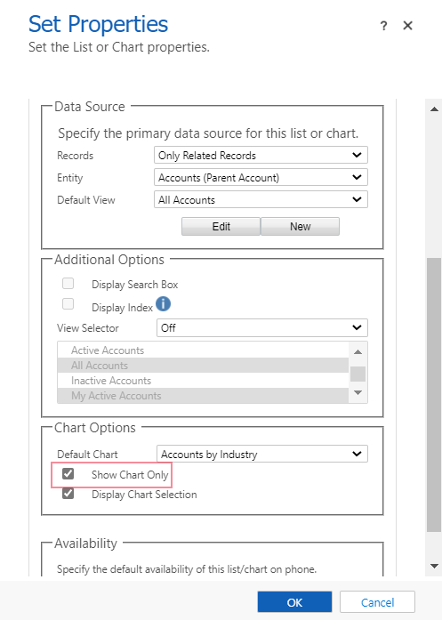Close the Set Properties dialog

click(407, 26)
